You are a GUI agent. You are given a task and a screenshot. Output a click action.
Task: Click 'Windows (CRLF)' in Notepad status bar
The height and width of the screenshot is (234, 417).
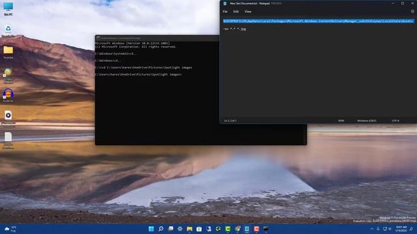pyautogui.click(x=366, y=121)
